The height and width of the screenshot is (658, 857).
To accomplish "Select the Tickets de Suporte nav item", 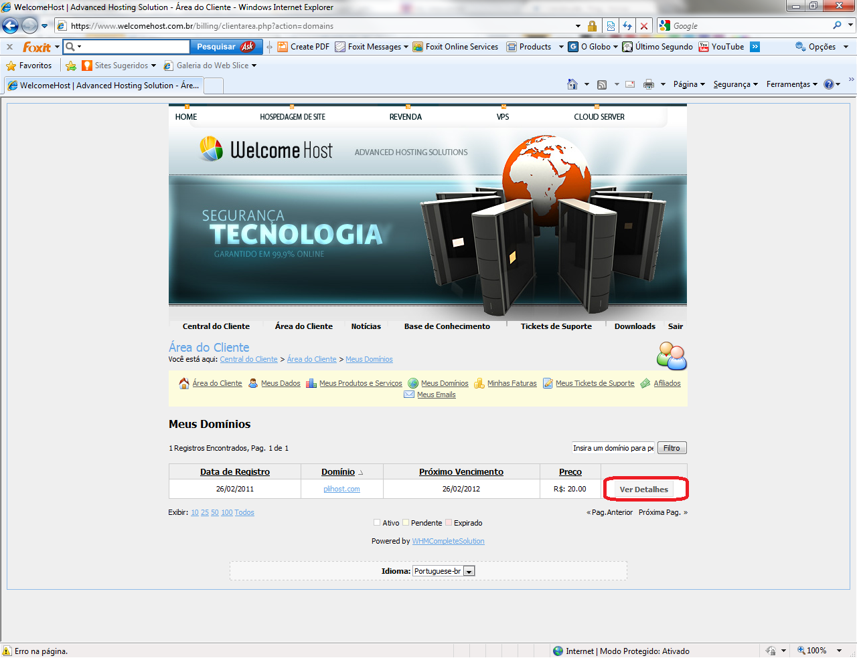I will click(x=556, y=326).
